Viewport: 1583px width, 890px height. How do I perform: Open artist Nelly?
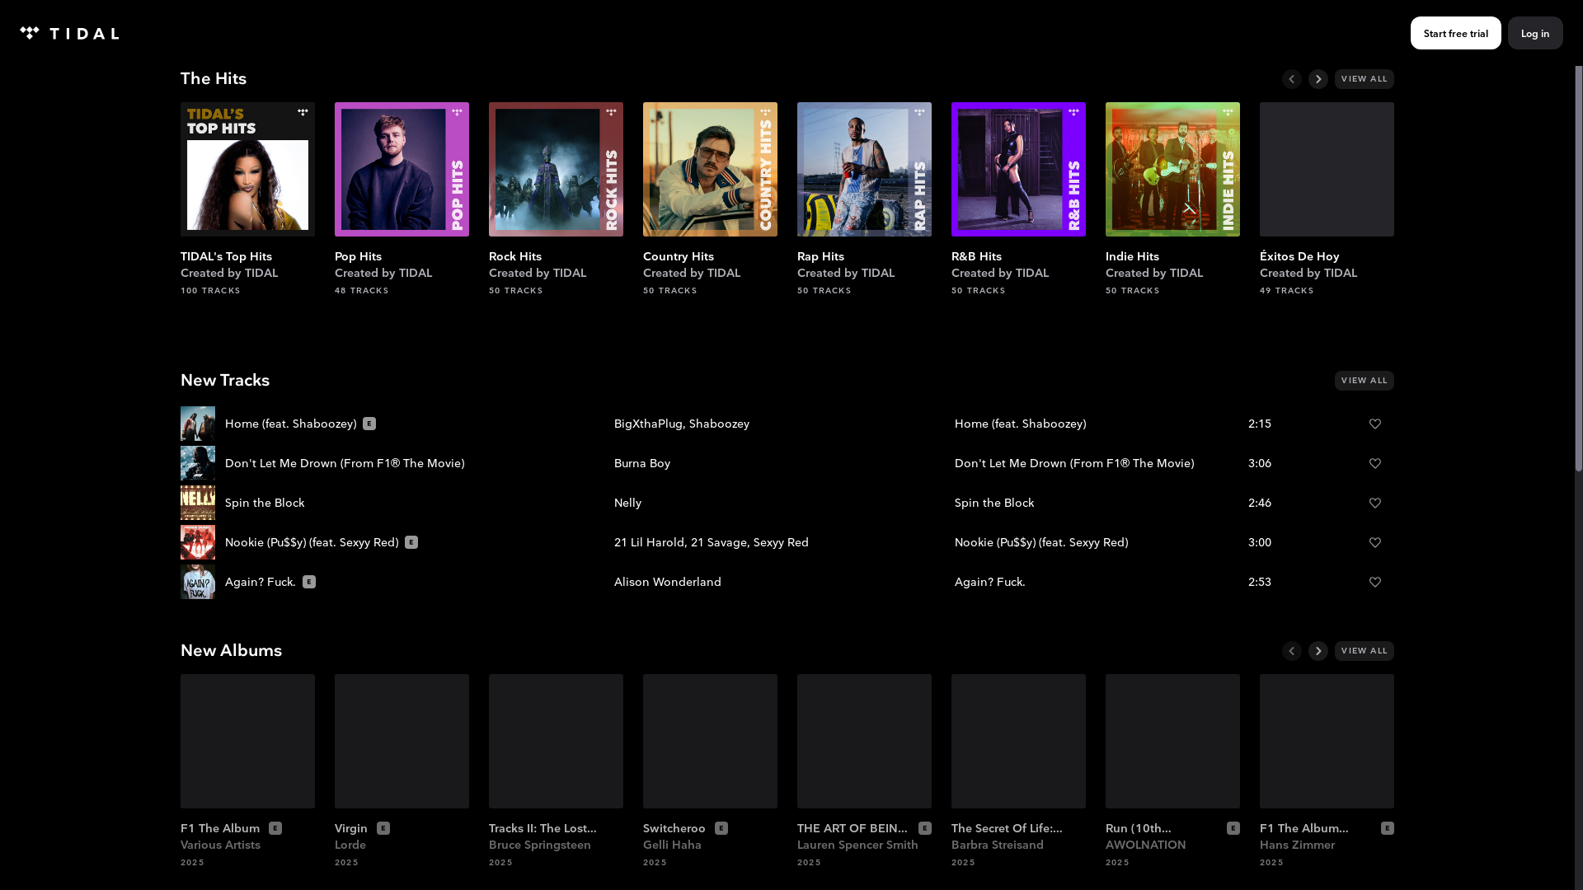627,503
